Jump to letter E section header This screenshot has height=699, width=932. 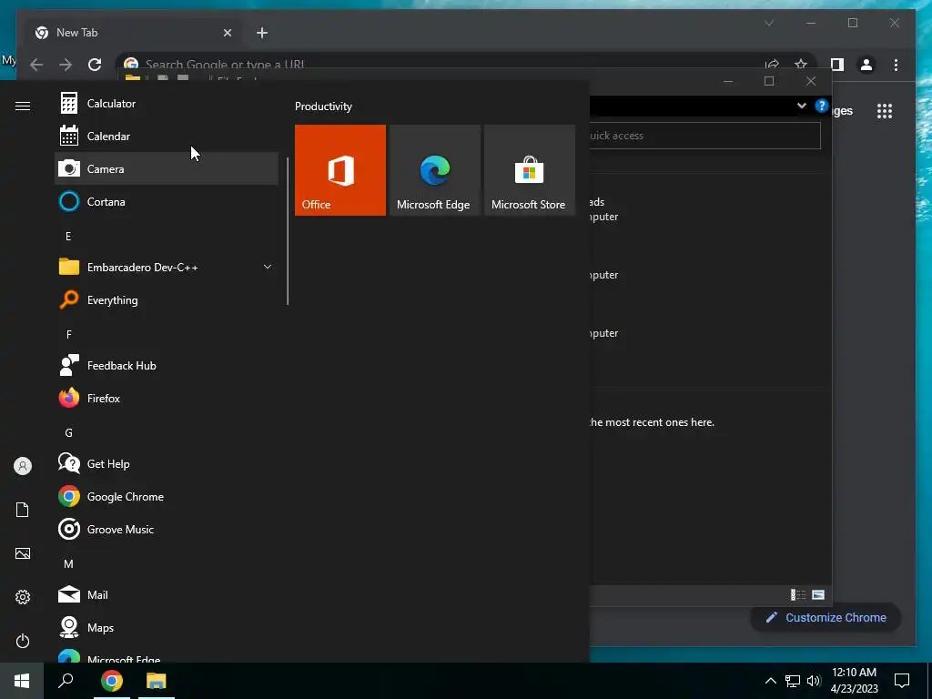click(x=68, y=237)
